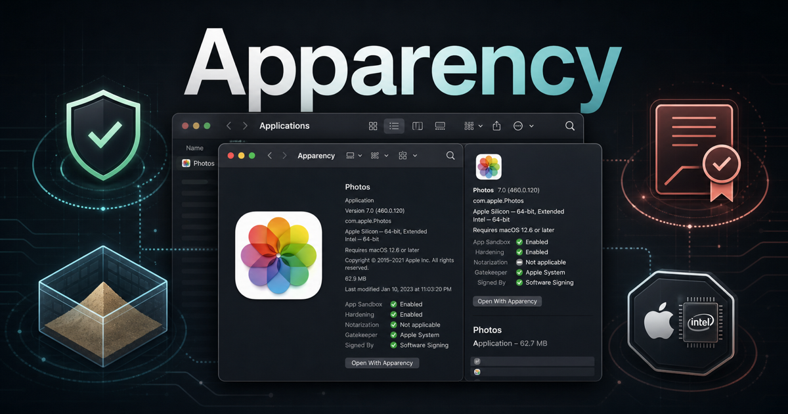Viewport: 788px width, 414px height.
Task: Click the Name column header
Action: click(x=195, y=149)
